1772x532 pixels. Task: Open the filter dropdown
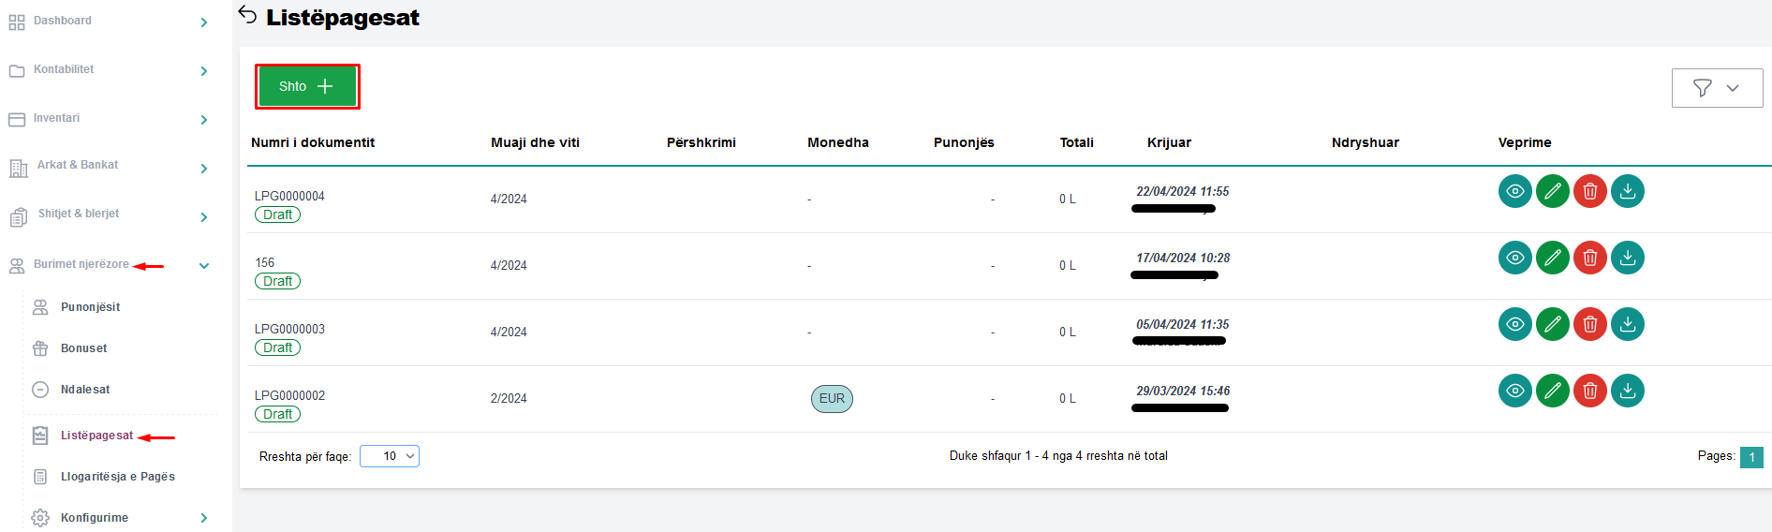tap(1717, 88)
